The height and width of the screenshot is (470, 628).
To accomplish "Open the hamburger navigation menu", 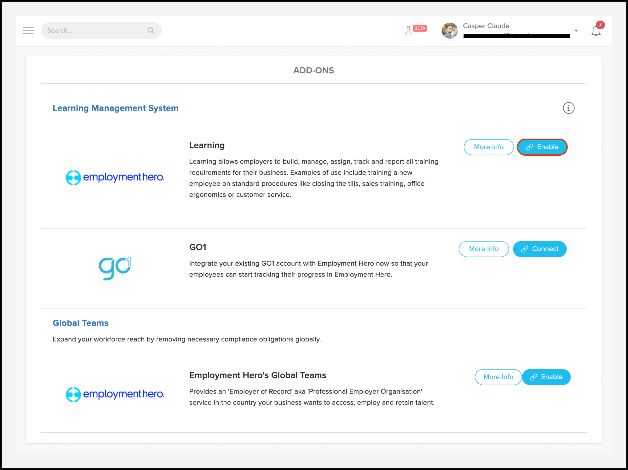I will [x=28, y=30].
